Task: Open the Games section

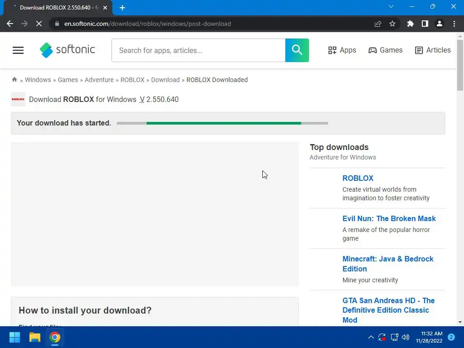Action: 385,50
